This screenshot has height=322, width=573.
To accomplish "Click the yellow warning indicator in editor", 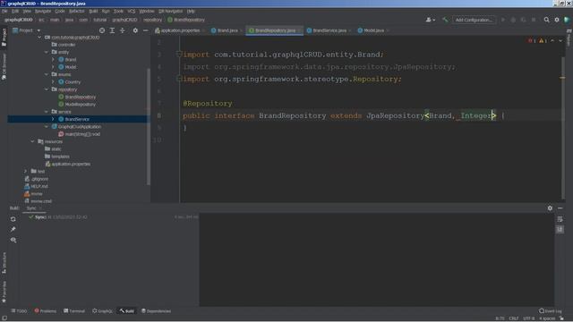I will point(543,41).
